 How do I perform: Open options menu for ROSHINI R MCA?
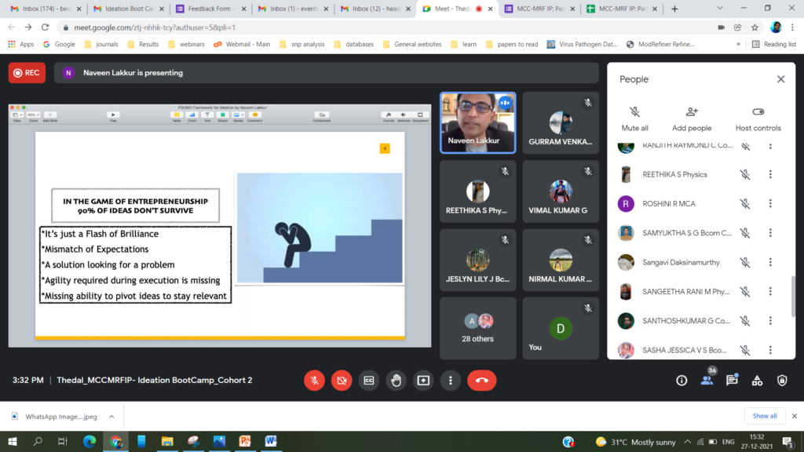[770, 203]
